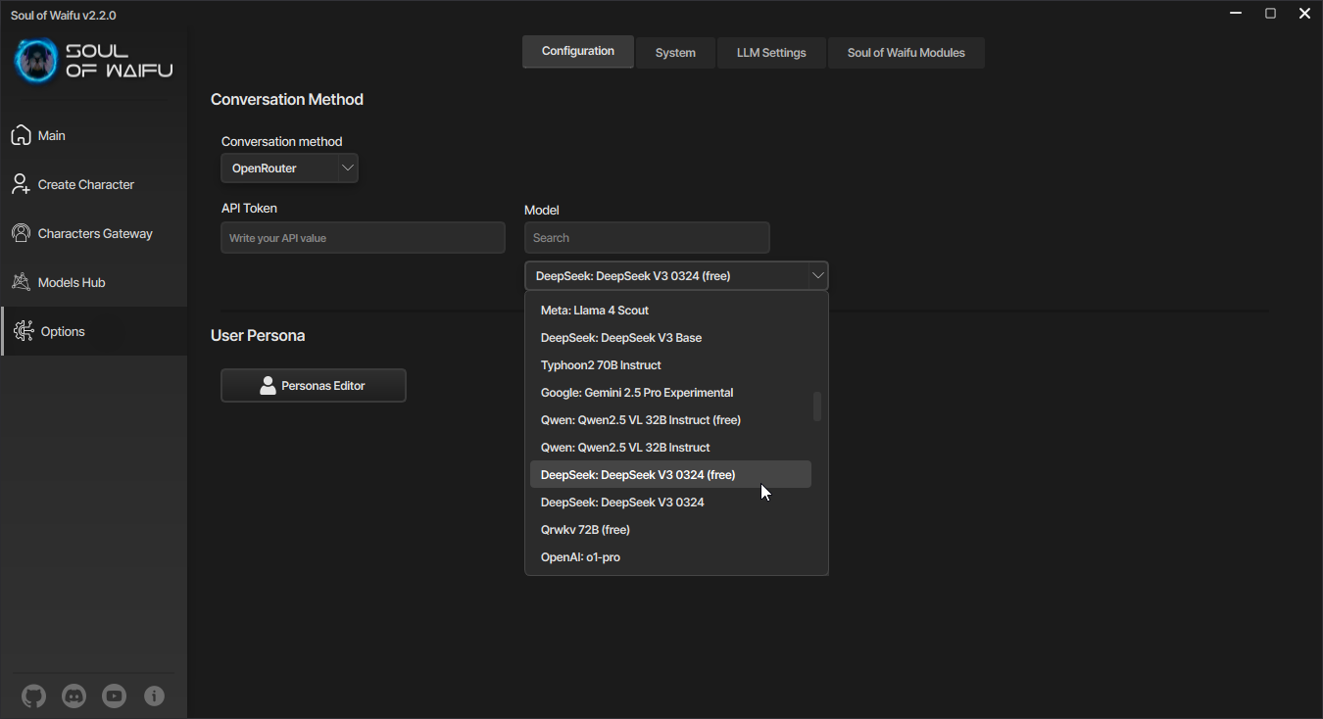Switch to the Soul of Waifu Modules tab
The image size is (1323, 719).
tap(906, 53)
